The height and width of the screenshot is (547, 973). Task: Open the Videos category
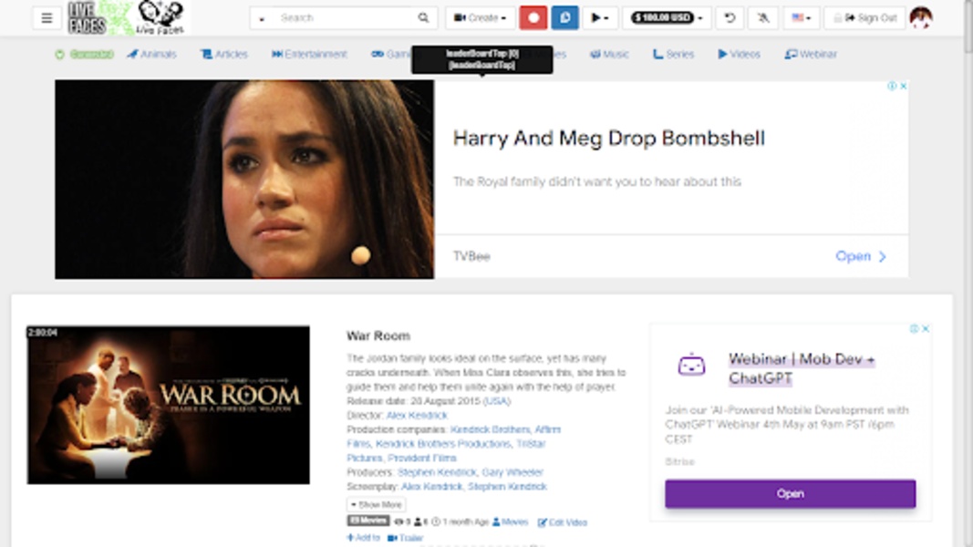click(x=739, y=55)
